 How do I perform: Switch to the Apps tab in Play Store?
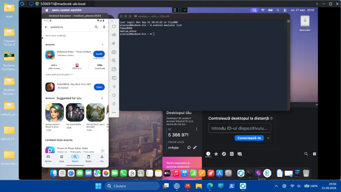point(62,158)
